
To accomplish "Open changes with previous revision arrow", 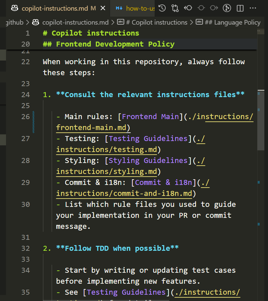I will (188, 8).
